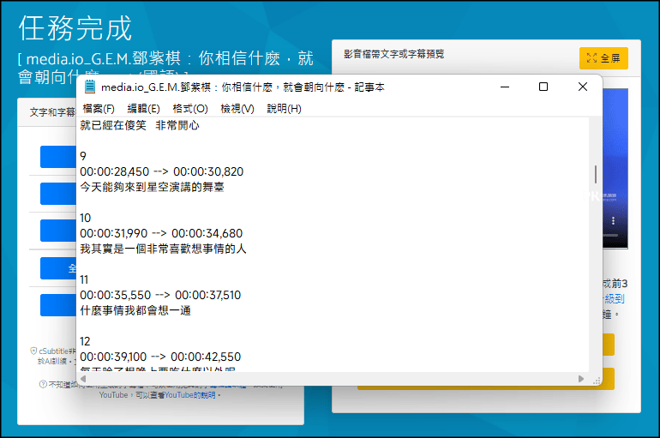This screenshot has height=438, width=660.
Task: Click subtitle index number 12
Action: (x=85, y=341)
